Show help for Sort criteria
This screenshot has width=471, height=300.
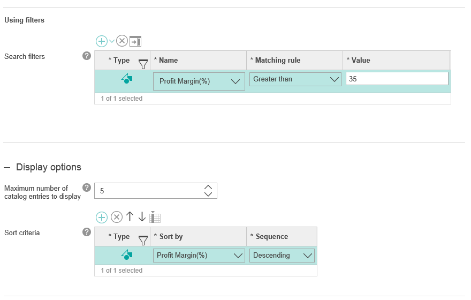click(x=87, y=232)
